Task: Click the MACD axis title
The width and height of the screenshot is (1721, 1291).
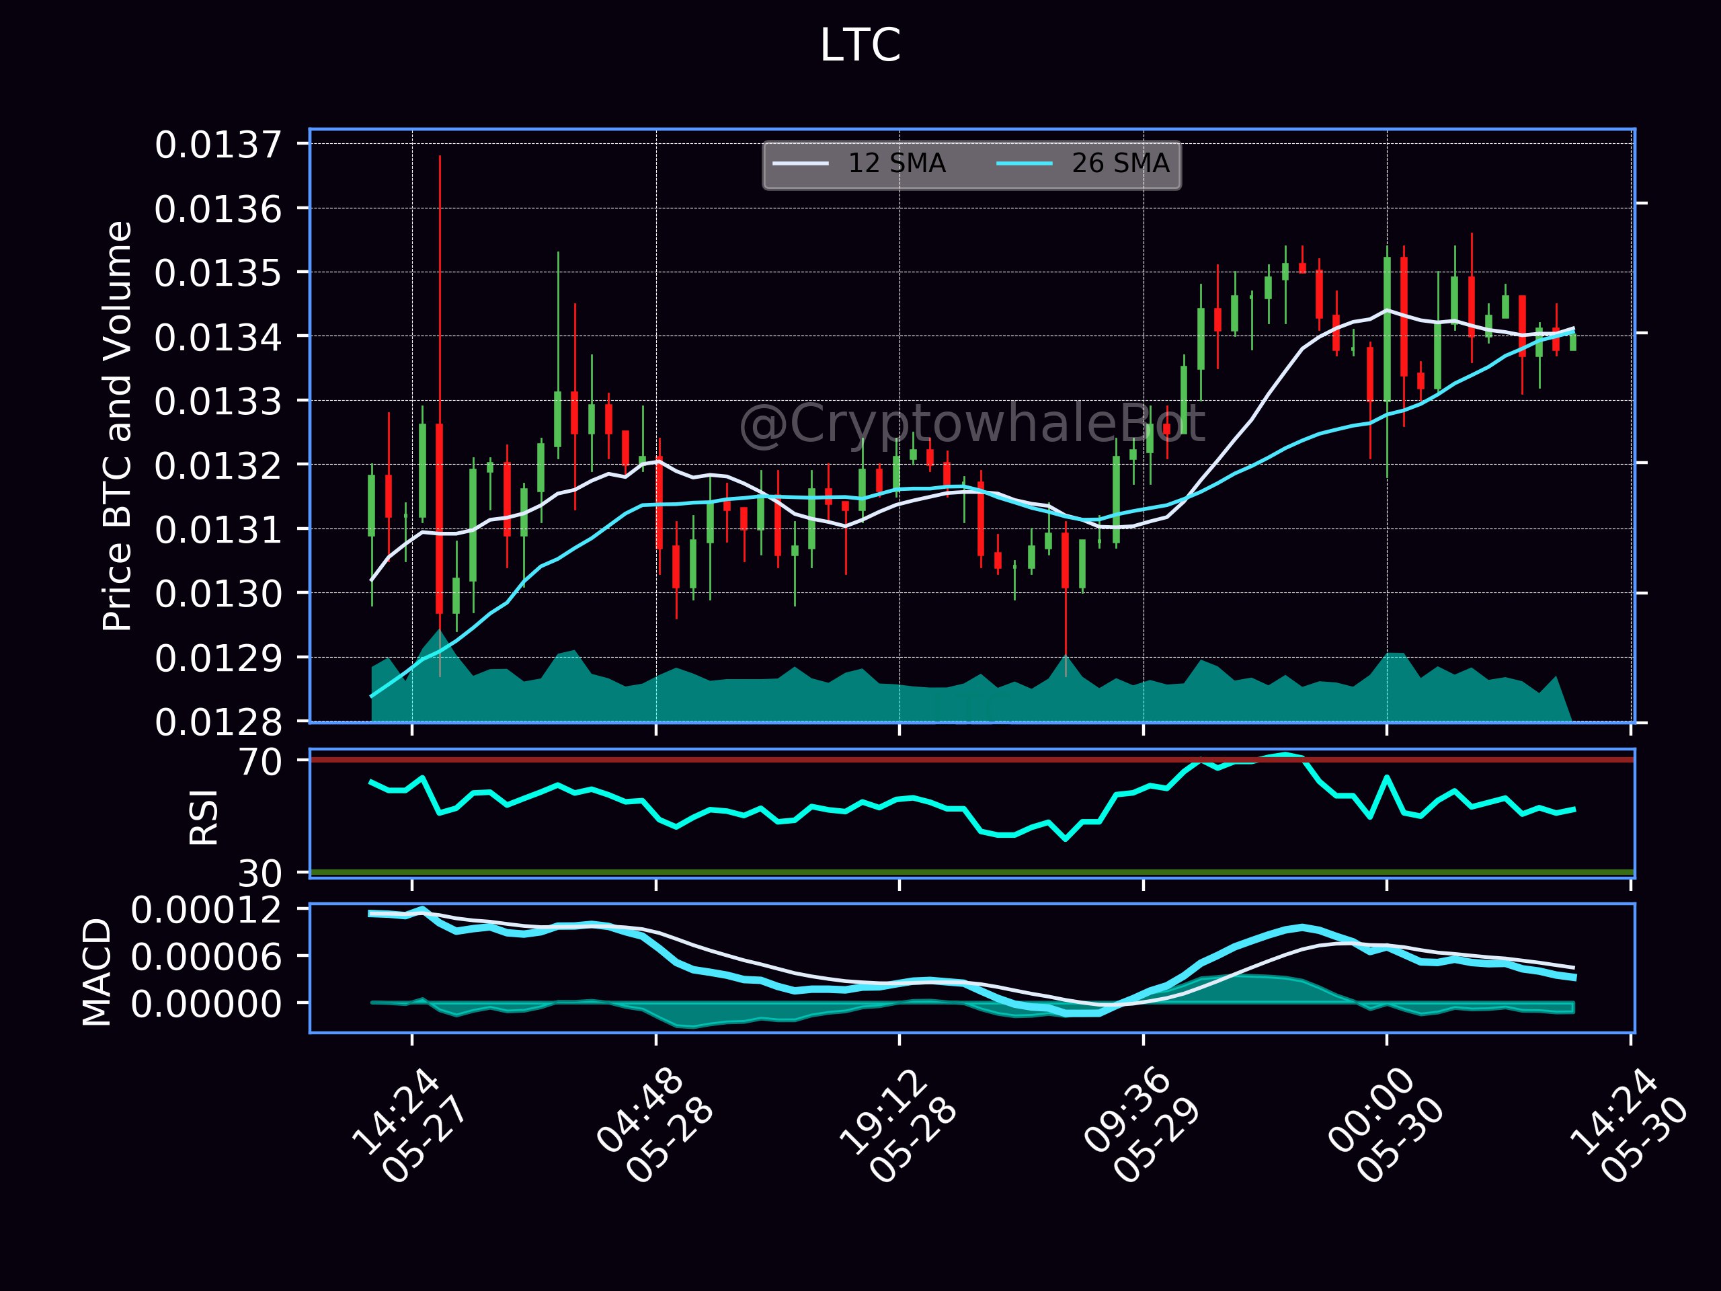Action: click(97, 971)
